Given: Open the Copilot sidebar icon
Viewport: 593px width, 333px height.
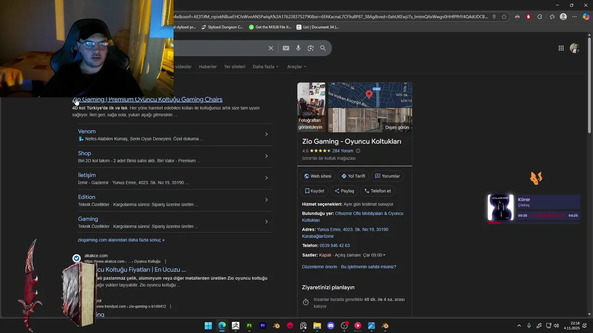Looking at the screenshot, I should tap(586, 17).
